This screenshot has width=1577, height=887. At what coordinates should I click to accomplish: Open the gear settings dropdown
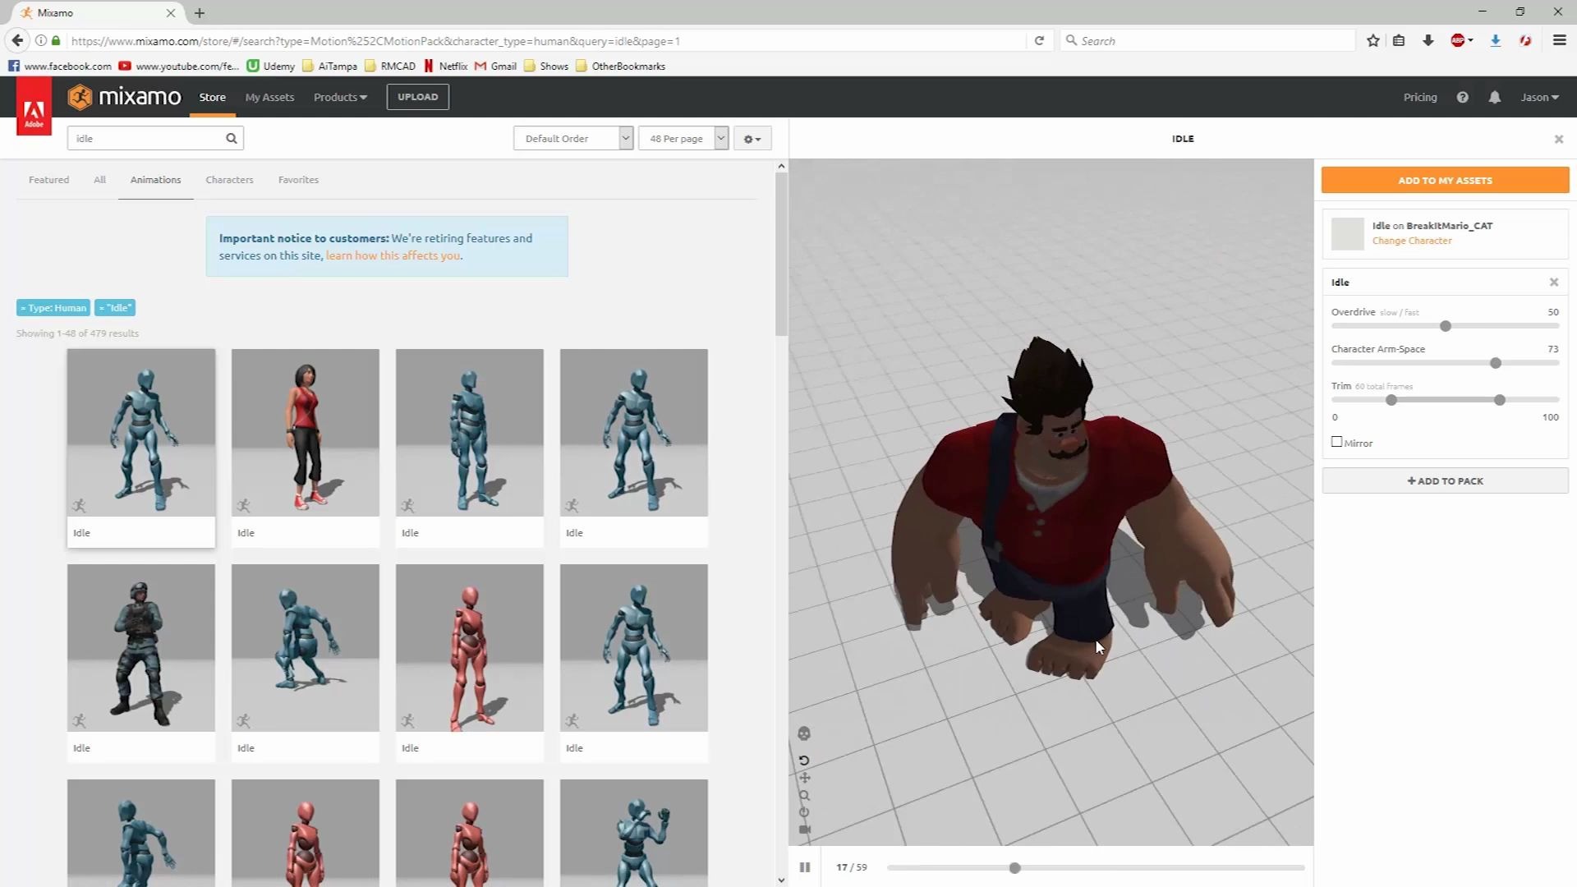(x=752, y=139)
